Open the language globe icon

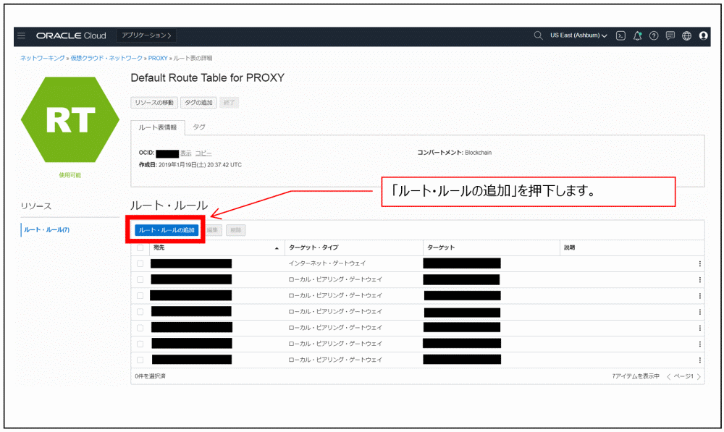coord(686,35)
